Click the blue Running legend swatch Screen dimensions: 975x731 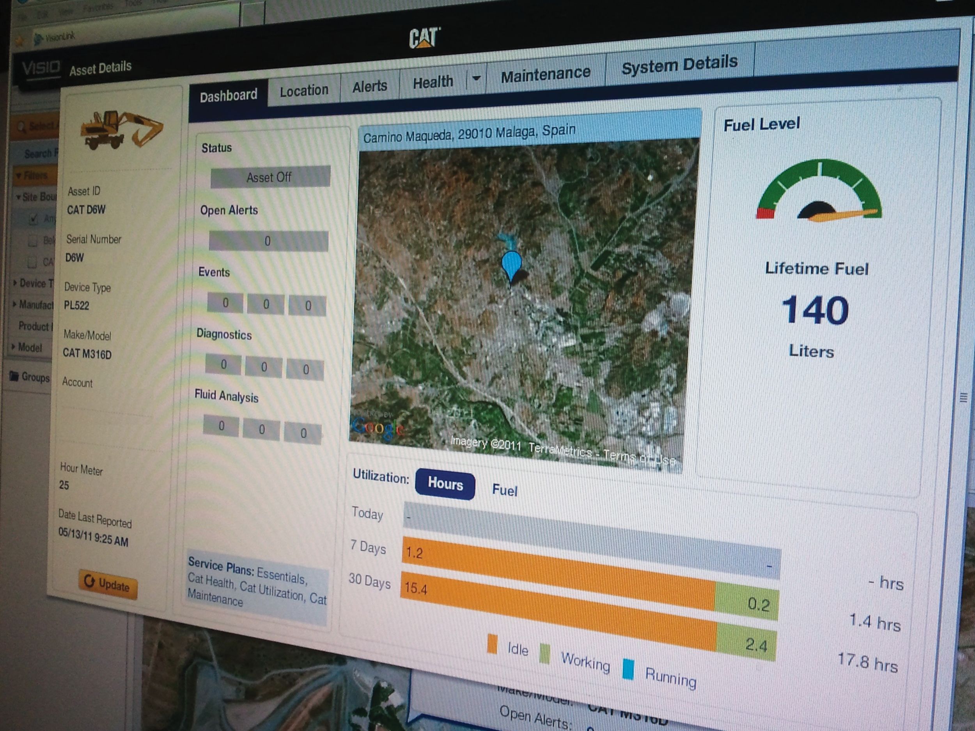(x=629, y=669)
